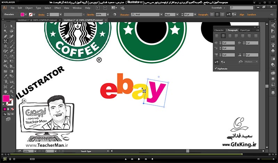
Task: Open the Essentials workspace switcher
Action: pos(218,8)
